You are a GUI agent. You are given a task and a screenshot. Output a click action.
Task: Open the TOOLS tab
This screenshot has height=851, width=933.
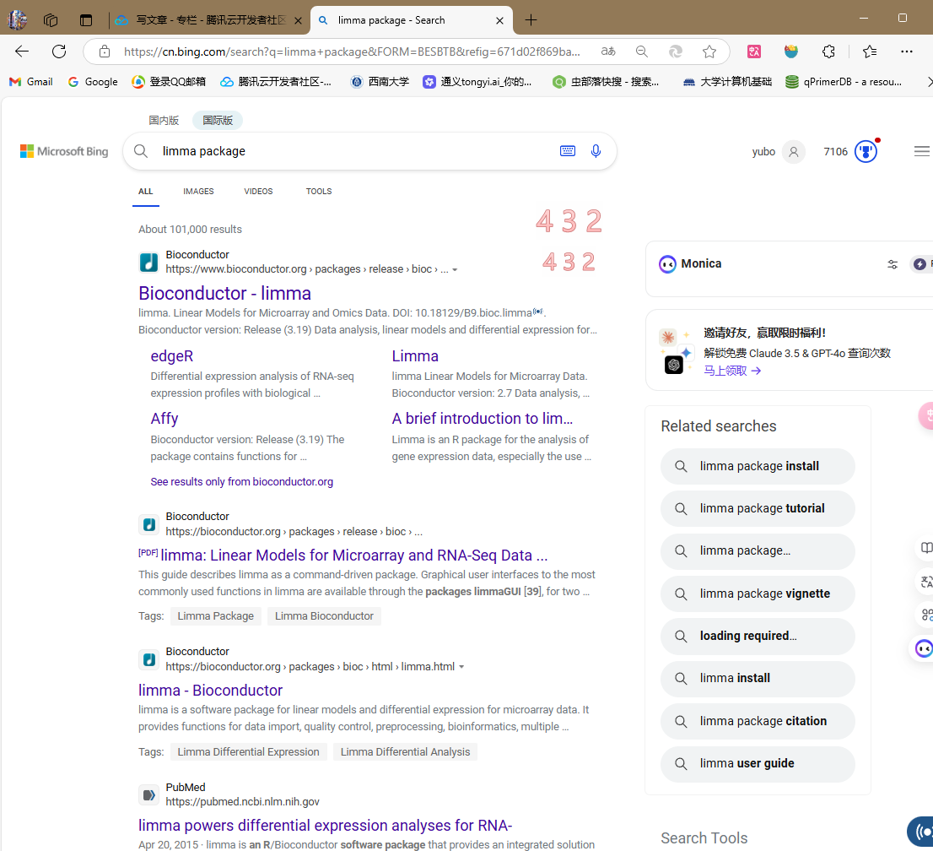tap(319, 191)
